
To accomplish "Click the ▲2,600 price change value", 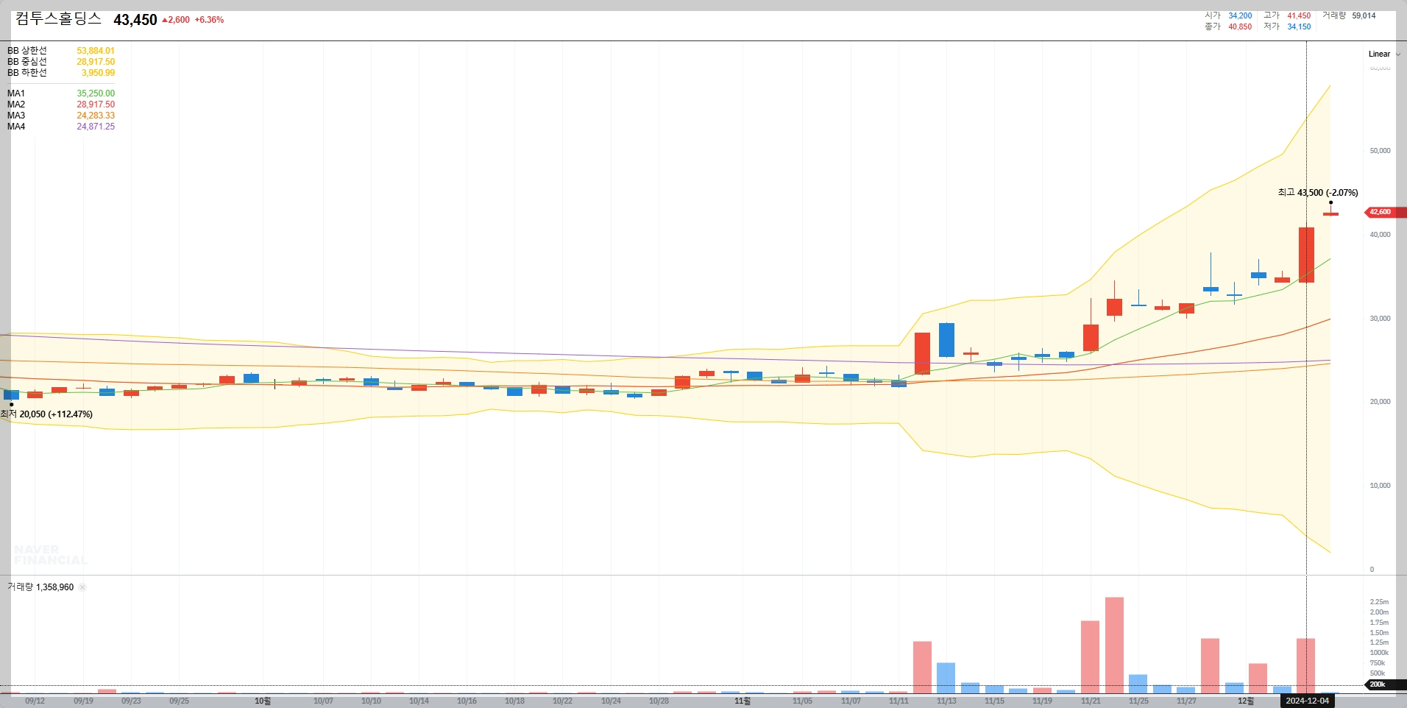I will [176, 20].
